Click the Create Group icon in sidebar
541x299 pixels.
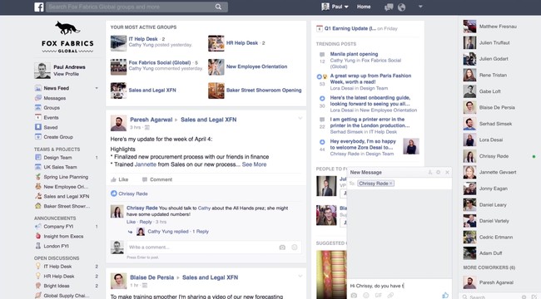pyautogui.click(x=38, y=137)
